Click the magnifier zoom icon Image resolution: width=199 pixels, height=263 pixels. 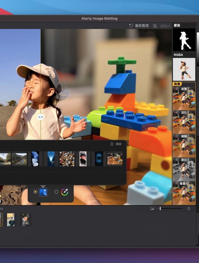(x=155, y=26)
